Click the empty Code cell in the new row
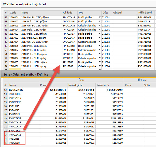The width and height of the screenshot is (156, 147). tap(15, 69)
